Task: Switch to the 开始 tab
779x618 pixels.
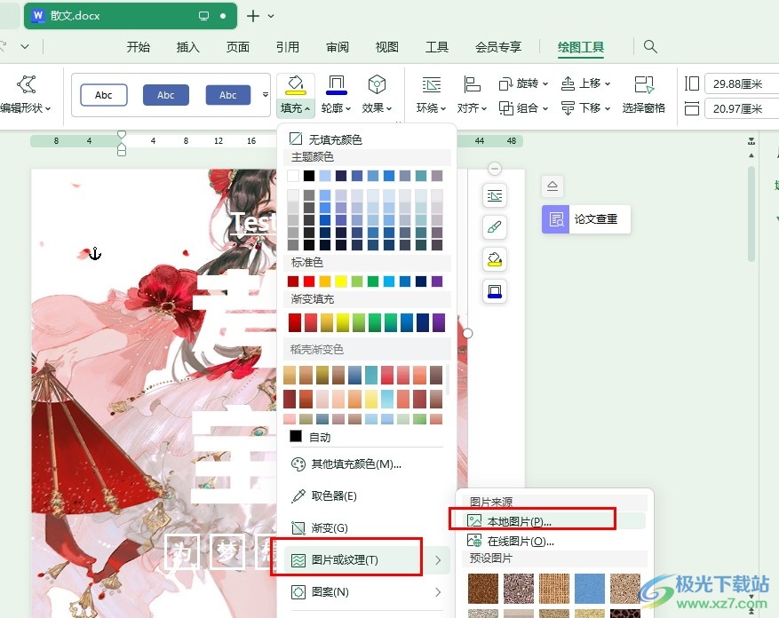Action: coord(138,47)
